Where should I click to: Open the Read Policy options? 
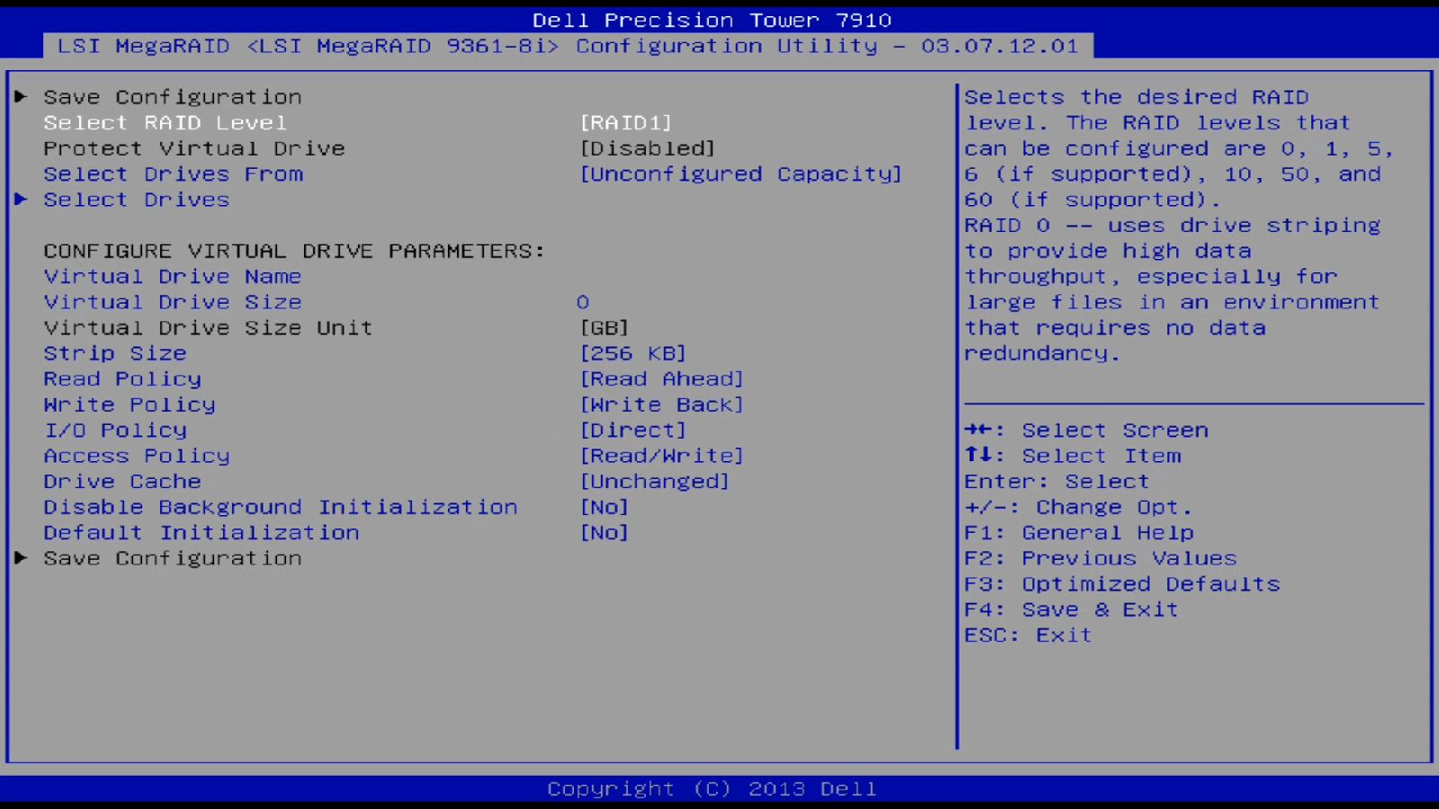pos(661,378)
